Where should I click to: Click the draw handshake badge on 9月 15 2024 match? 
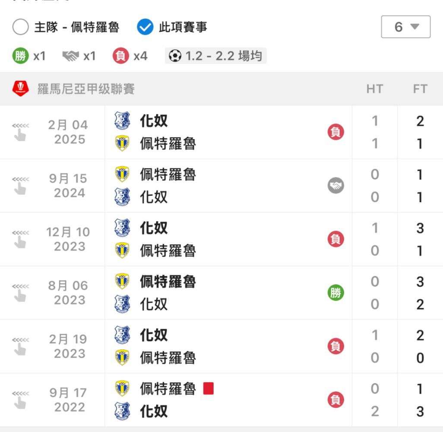click(335, 185)
